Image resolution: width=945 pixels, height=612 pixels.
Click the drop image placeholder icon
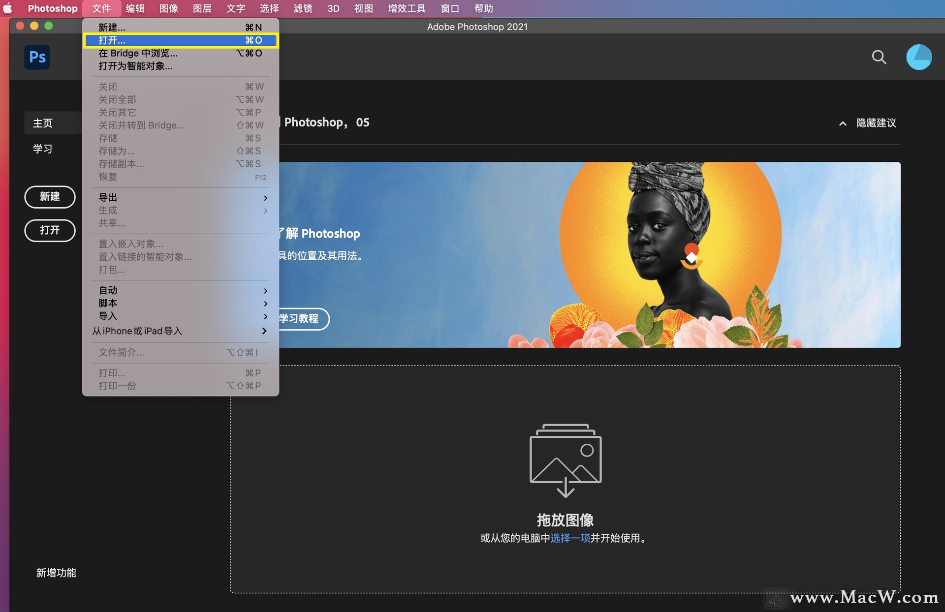pyautogui.click(x=566, y=460)
